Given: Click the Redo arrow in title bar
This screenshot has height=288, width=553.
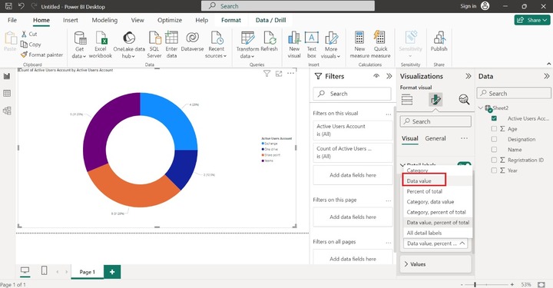Looking at the screenshot, I should (x=34, y=6).
